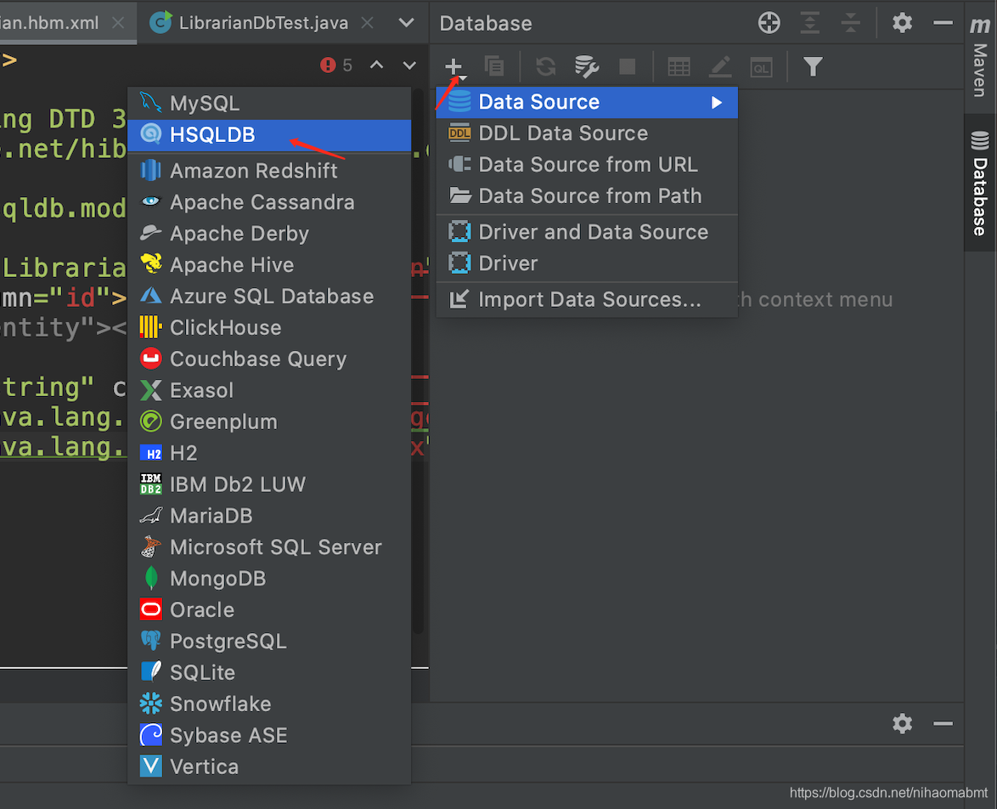This screenshot has height=809, width=997.
Task: Go to the previous highlighted error
Action: click(x=376, y=65)
